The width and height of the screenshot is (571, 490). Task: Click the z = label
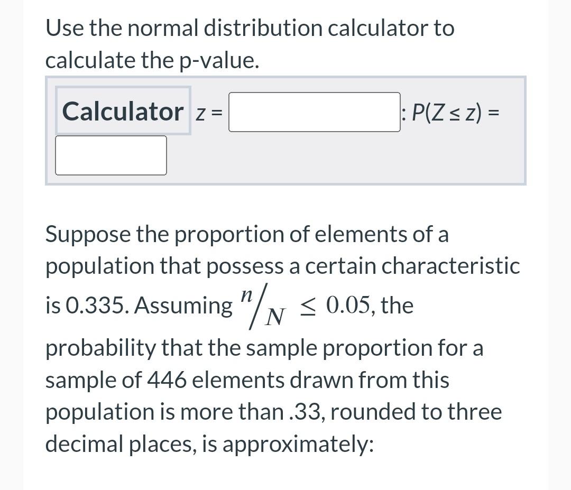(x=209, y=113)
